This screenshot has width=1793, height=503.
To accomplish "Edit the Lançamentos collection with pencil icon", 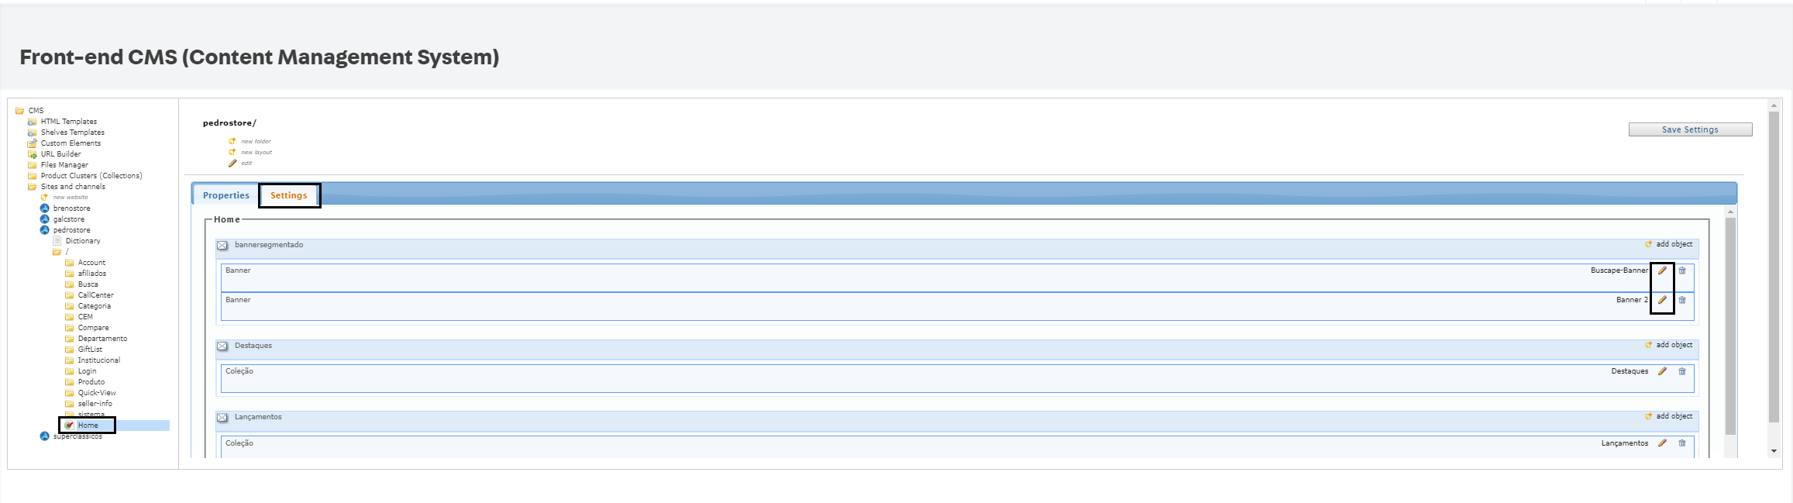I will pyautogui.click(x=1661, y=443).
